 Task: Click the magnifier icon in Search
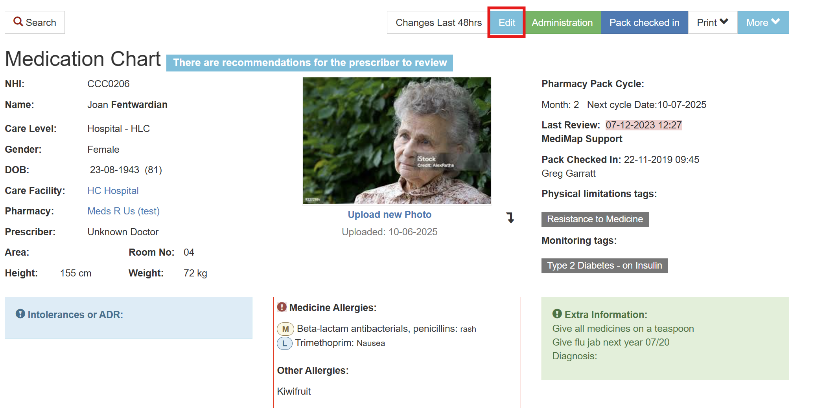pyautogui.click(x=18, y=22)
